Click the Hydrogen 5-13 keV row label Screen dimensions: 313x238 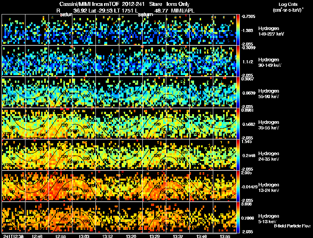tap(269, 219)
